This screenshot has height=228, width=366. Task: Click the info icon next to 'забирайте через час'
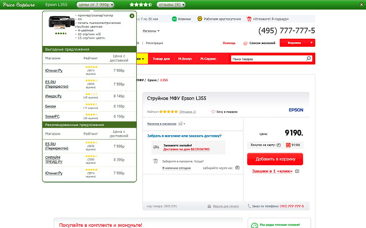[237, 168]
